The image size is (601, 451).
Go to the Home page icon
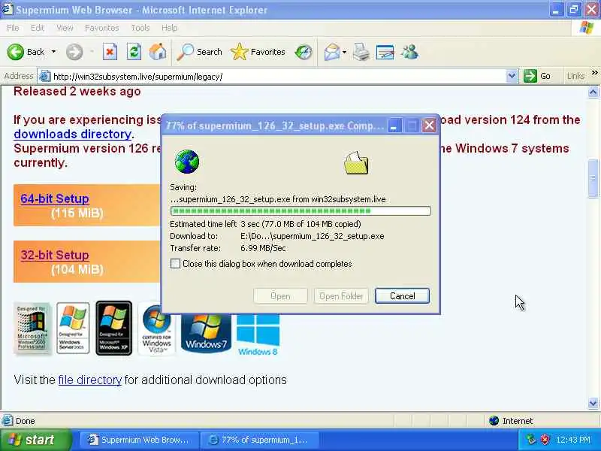point(158,52)
